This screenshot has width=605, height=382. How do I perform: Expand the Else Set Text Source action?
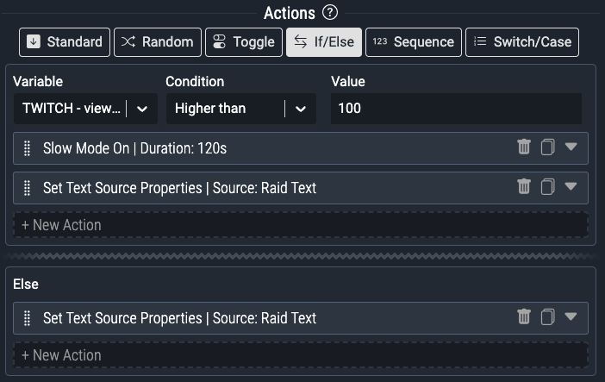pyautogui.click(x=571, y=317)
